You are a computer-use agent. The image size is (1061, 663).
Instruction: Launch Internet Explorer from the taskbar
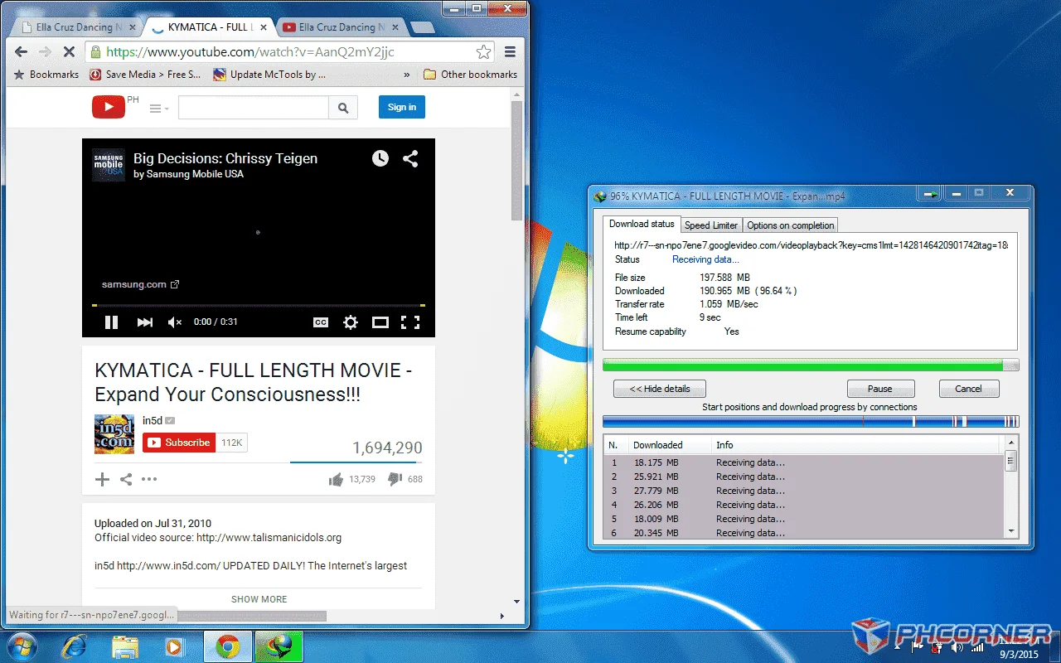74,646
